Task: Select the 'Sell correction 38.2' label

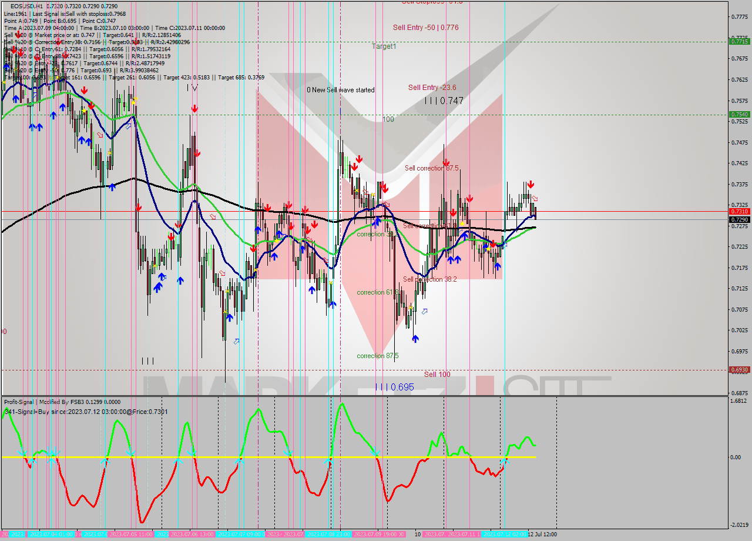Action: tap(430, 279)
